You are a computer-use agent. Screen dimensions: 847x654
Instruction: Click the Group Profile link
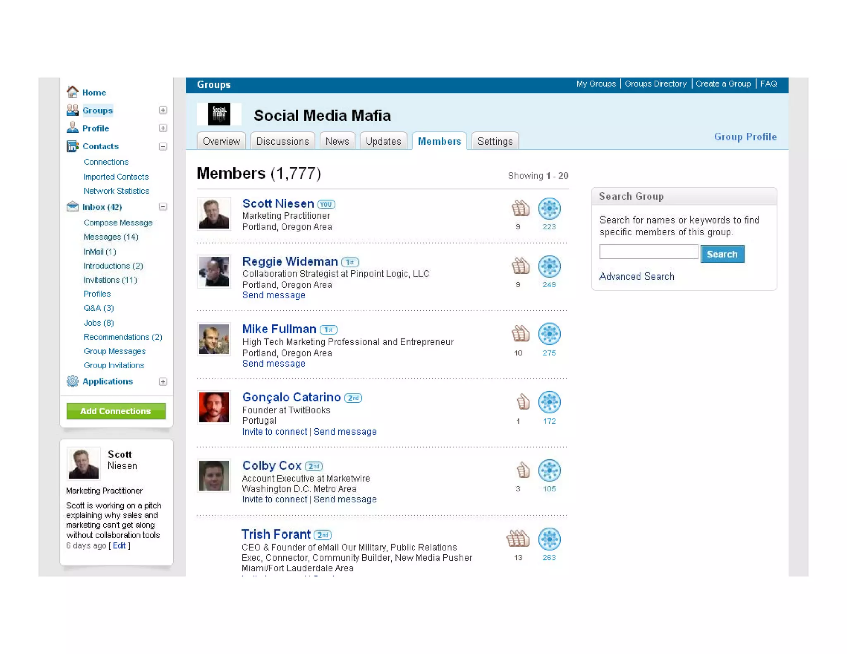coord(745,137)
